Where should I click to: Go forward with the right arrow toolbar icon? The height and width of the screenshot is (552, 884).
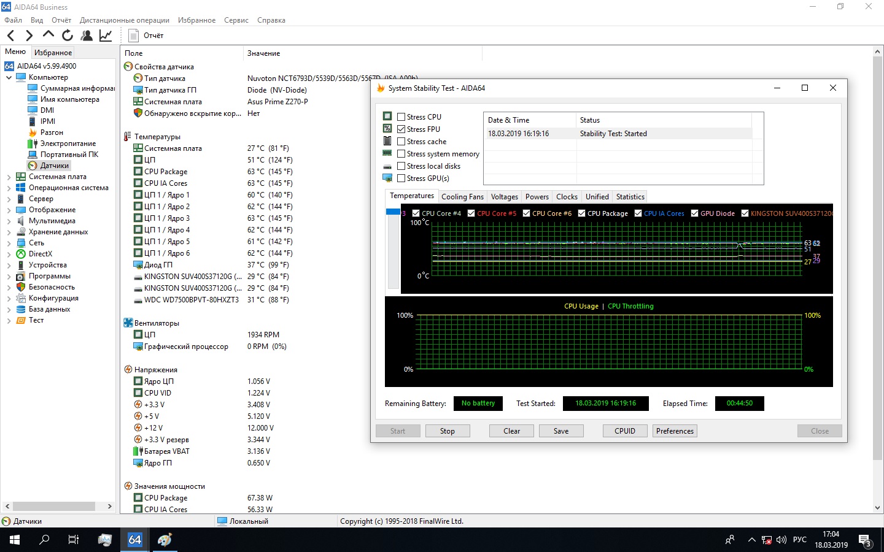[29, 36]
